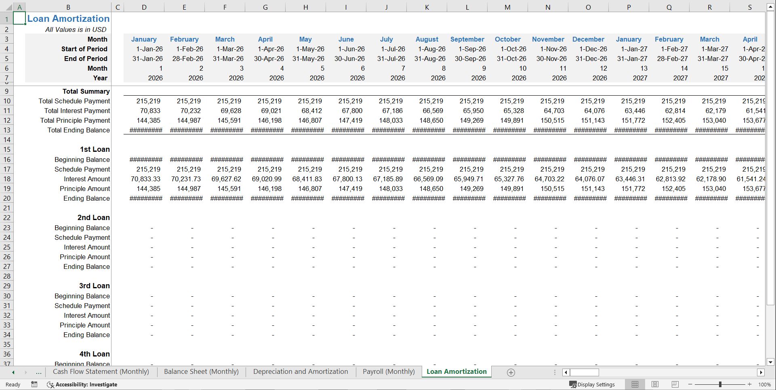This screenshot has width=776, height=390.
Task: Switch to Normal view in status bar
Action: tap(635, 384)
